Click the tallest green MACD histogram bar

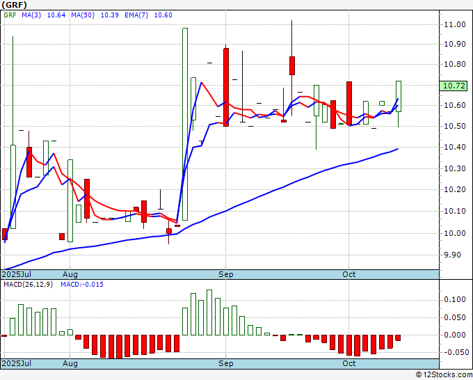click(209, 312)
